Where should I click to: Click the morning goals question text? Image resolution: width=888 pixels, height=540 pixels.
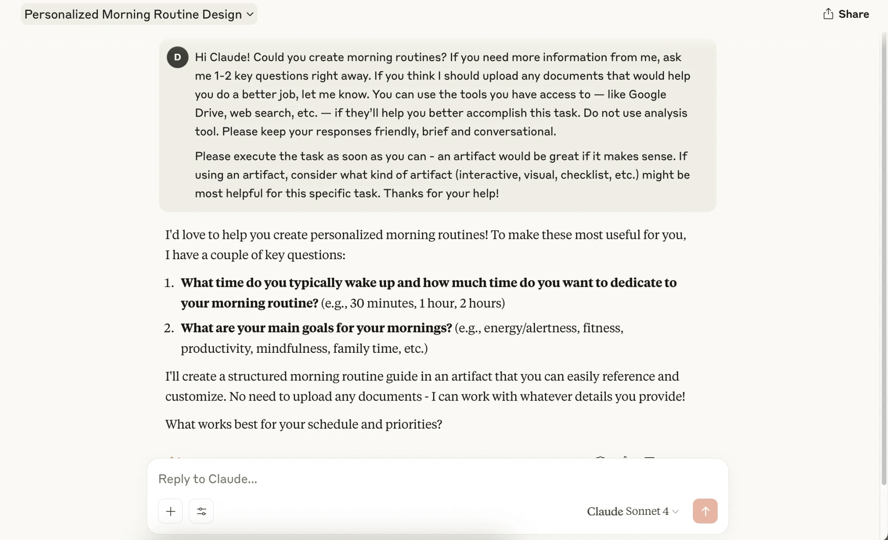pos(317,328)
